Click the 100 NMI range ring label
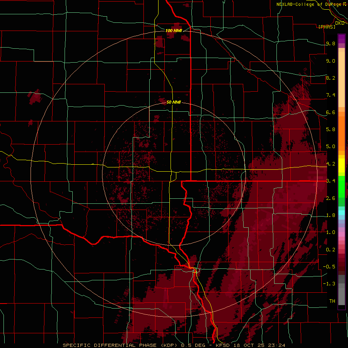The image size is (348, 348). 174,31
